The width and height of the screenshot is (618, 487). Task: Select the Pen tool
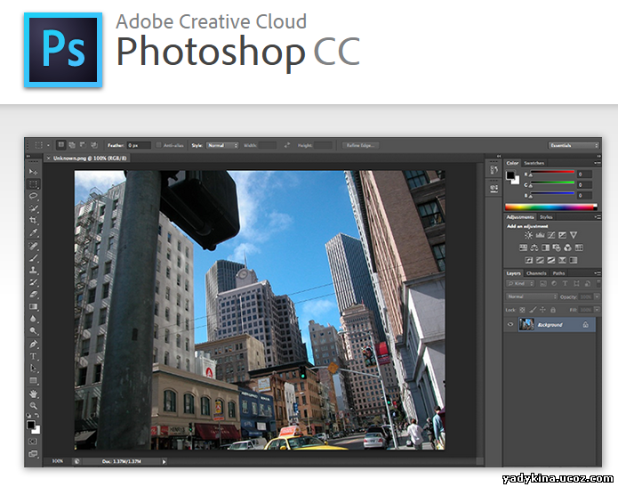(x=33, y=345)
